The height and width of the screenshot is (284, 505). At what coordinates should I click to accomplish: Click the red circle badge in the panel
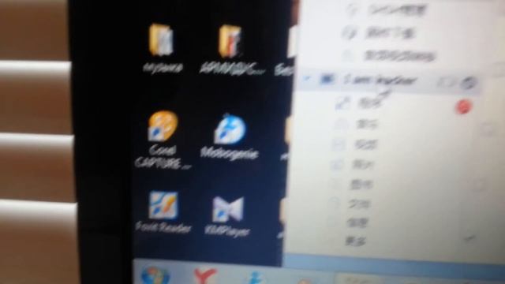pos(464,106)
